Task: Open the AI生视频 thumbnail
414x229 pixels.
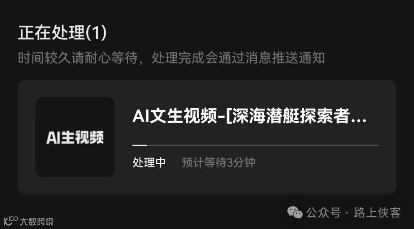Action: pos(75,137)
